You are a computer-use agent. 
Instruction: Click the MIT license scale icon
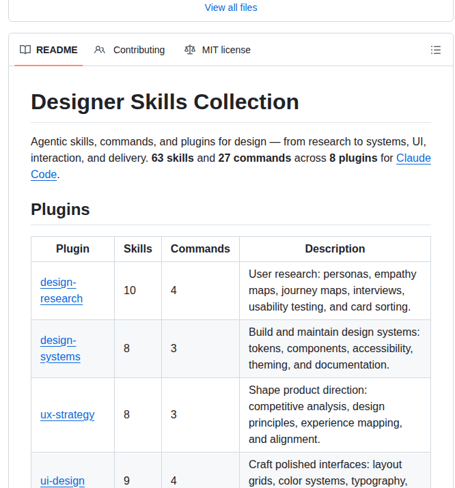tap(190, 50)
